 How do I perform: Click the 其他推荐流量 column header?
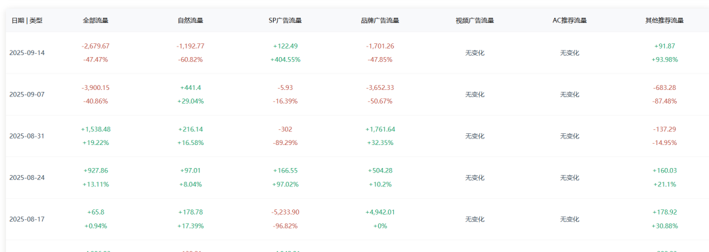[664, 20]
